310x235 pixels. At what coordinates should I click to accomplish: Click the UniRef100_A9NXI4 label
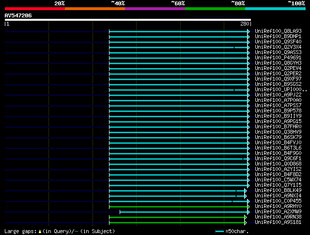(278, 196)
